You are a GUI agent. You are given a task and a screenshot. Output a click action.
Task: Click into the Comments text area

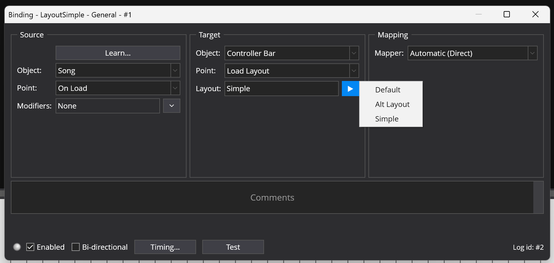272,197
